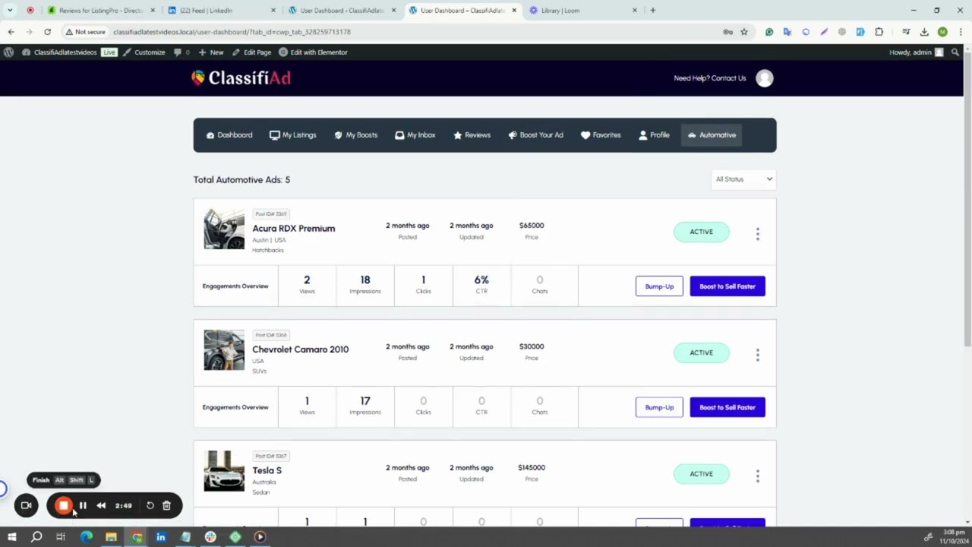Open the Acura RDX Premium listing title
Image resolution: width=972 pixels, height=547 pixels.
(x=293, y=228)
